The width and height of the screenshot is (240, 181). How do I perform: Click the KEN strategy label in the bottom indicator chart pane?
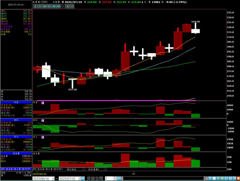click(48, 169)
